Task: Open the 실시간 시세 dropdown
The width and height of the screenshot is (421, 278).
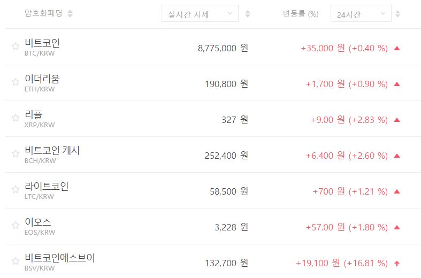Action: click(200, 13)
